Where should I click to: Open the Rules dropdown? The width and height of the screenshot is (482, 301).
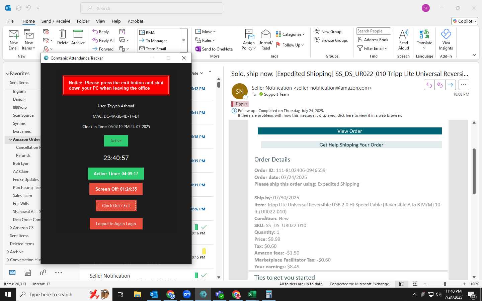pyautogui.click(x=205, y=40)
